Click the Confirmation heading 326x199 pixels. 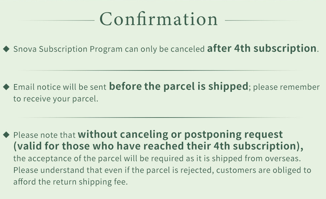pos(159,19)
